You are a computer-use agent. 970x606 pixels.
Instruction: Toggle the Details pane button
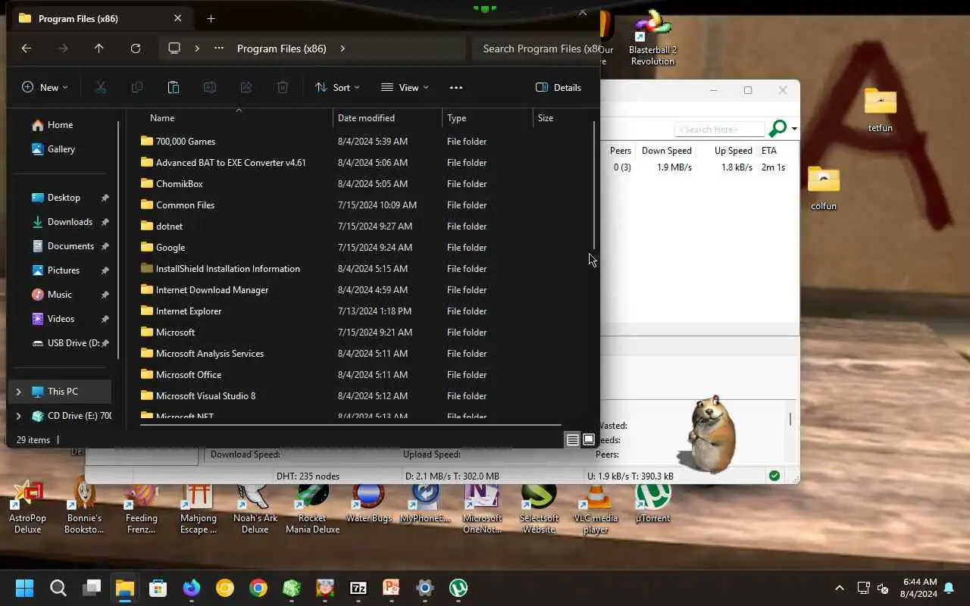point(559,88)
